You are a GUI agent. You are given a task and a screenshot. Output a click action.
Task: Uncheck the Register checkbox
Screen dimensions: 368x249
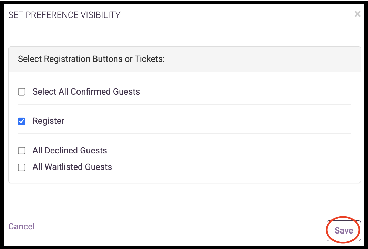pyautogui.click(x=22, y=121)
